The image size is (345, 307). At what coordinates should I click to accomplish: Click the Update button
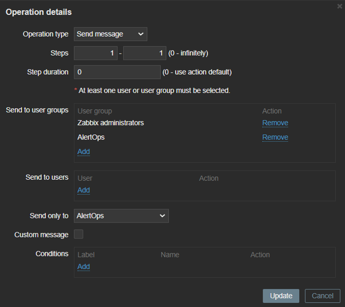(x=281, y=296)
